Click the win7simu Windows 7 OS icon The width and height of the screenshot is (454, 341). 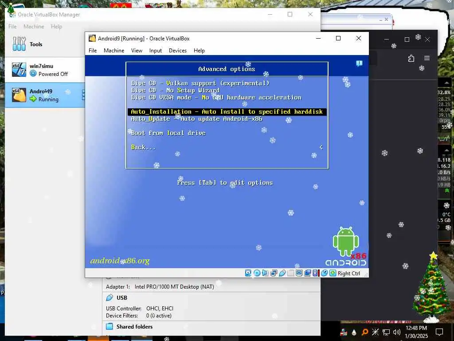coord(19,70)
